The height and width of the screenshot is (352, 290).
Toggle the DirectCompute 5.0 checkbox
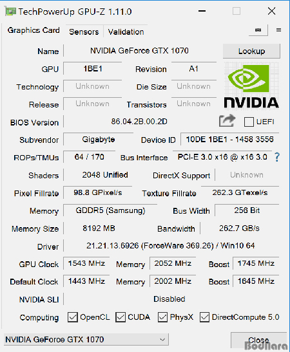click(204, 317)
